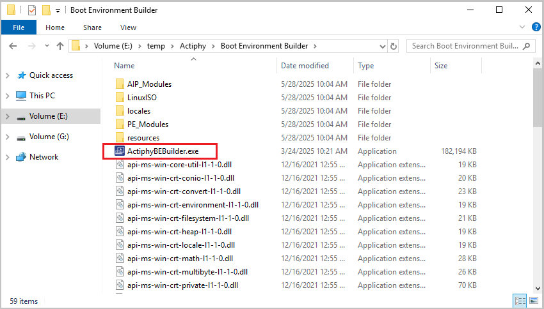Click the api-ms-win-crt-locale-l1-1-0.dll file icon
The width and height of the screenshot is (544, 309).
tap(120, 245)
